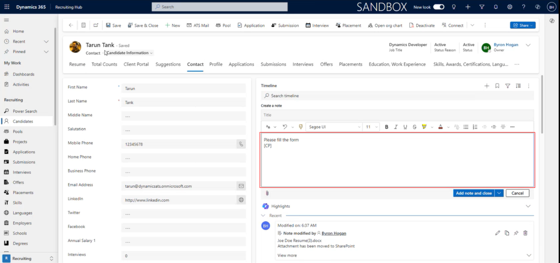Click Open org chart
This screenshot has width=560, height=263.
click(x=385, y=25)
